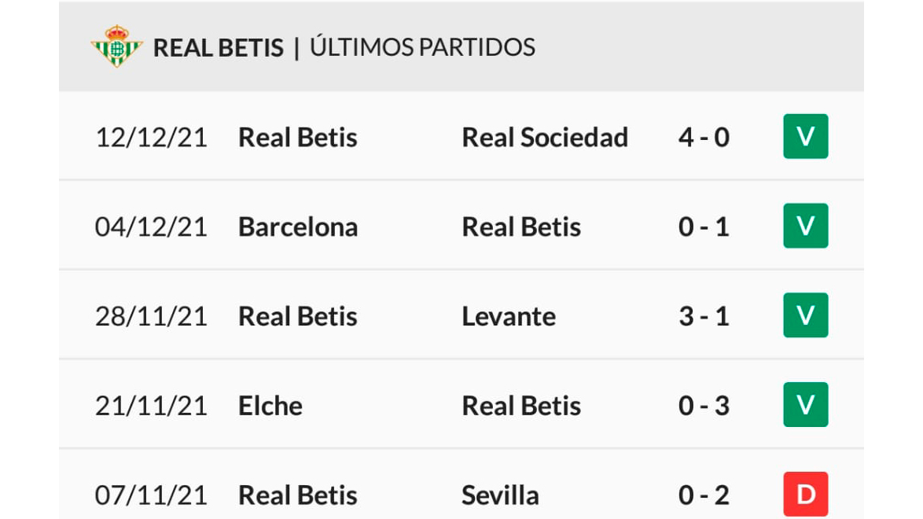Select the Levante team name

coord(509,316)
